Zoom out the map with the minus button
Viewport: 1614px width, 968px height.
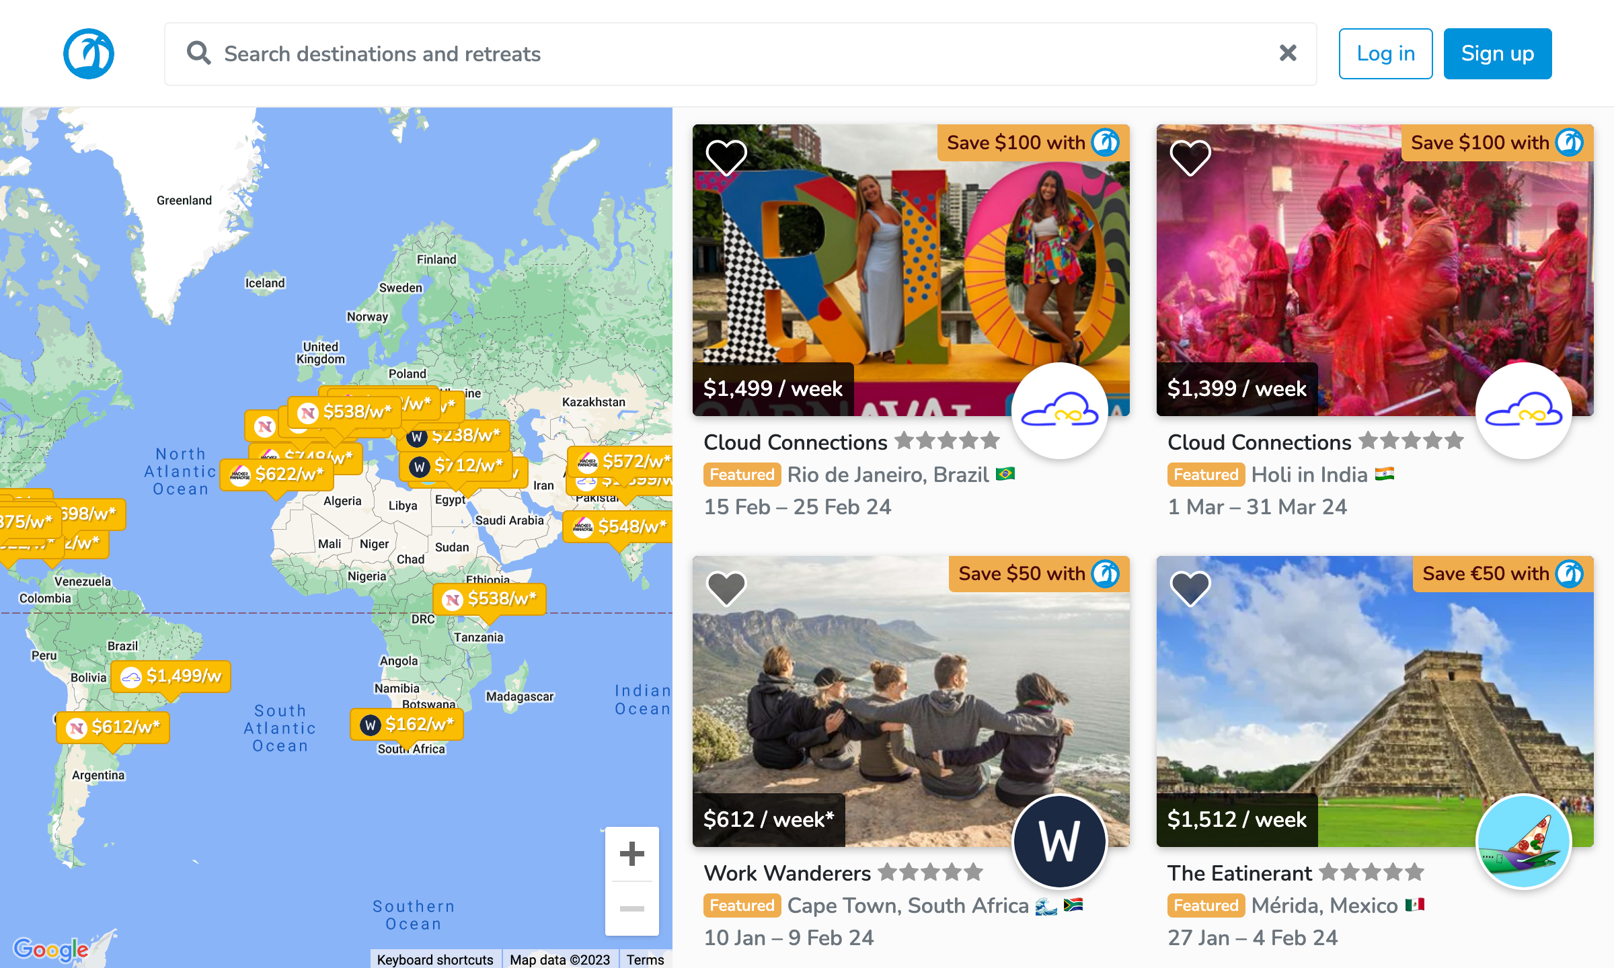click(631, 908)
